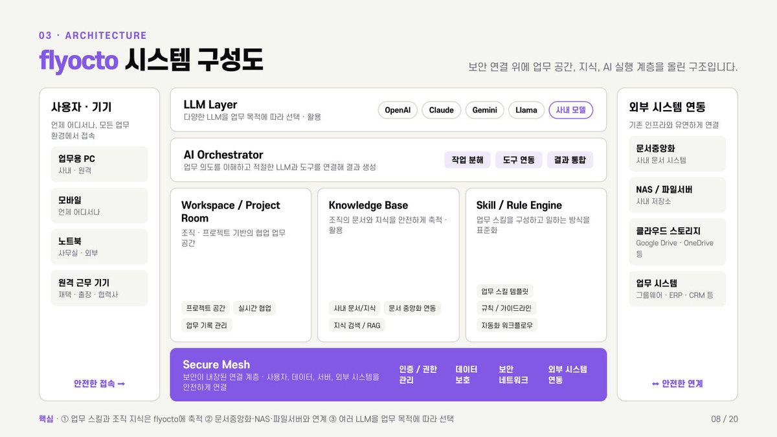This screenshot has width=777, height=437.
Task: Click the subtitle 보안 연결 위에 sentence
Action: pyautogui.click(x=603, y=67)
